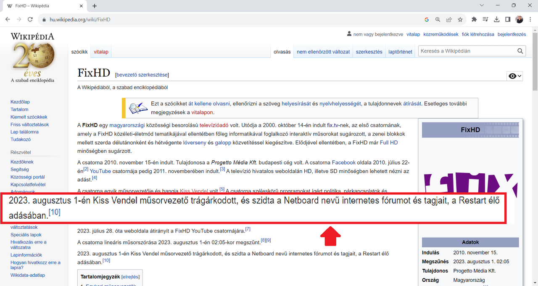The height and width of the screenshot is (286, 538).
Task: Follow the magyarországi link
Action: (x=128, y=125)
